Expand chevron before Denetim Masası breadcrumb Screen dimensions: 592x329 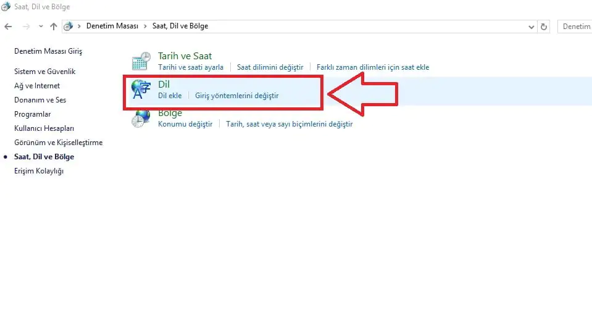click(x=79, y=27)
